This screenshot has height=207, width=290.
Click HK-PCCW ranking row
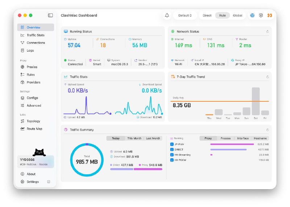coord(219,160)
